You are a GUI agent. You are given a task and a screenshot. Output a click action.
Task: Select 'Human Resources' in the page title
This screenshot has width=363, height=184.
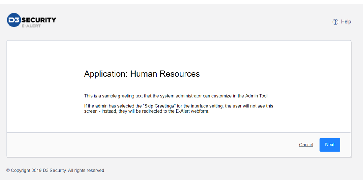(165, 74)
